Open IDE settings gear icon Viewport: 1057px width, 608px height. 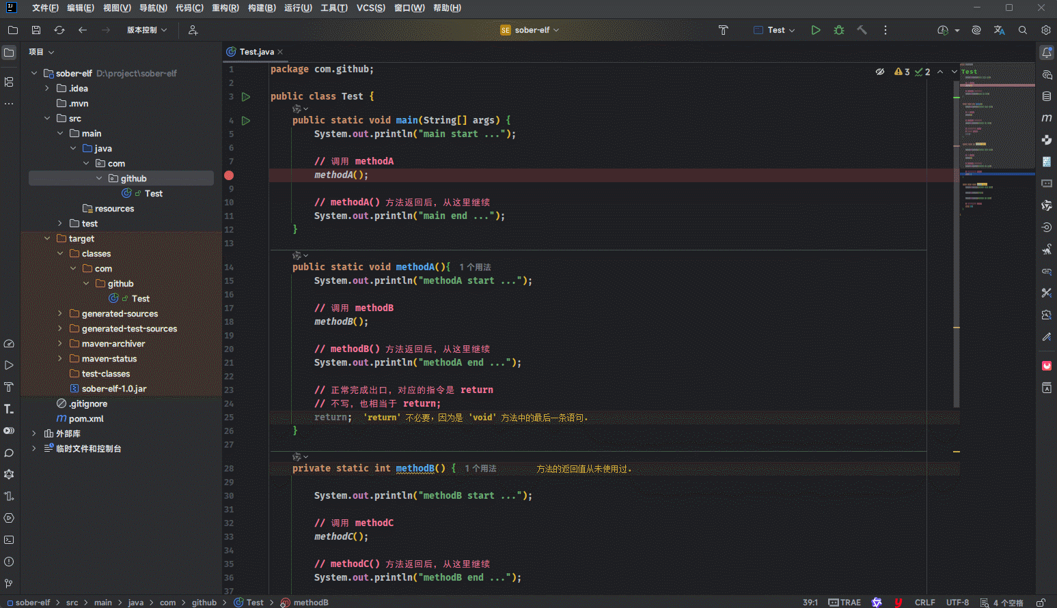pos(1045,30)
